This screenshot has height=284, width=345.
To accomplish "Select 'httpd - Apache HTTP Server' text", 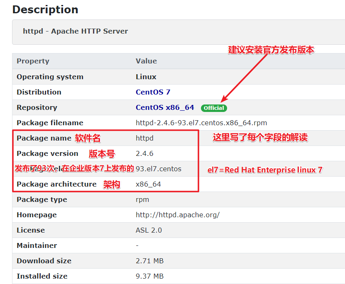I will pyautogui.click(x=76, y=31).
